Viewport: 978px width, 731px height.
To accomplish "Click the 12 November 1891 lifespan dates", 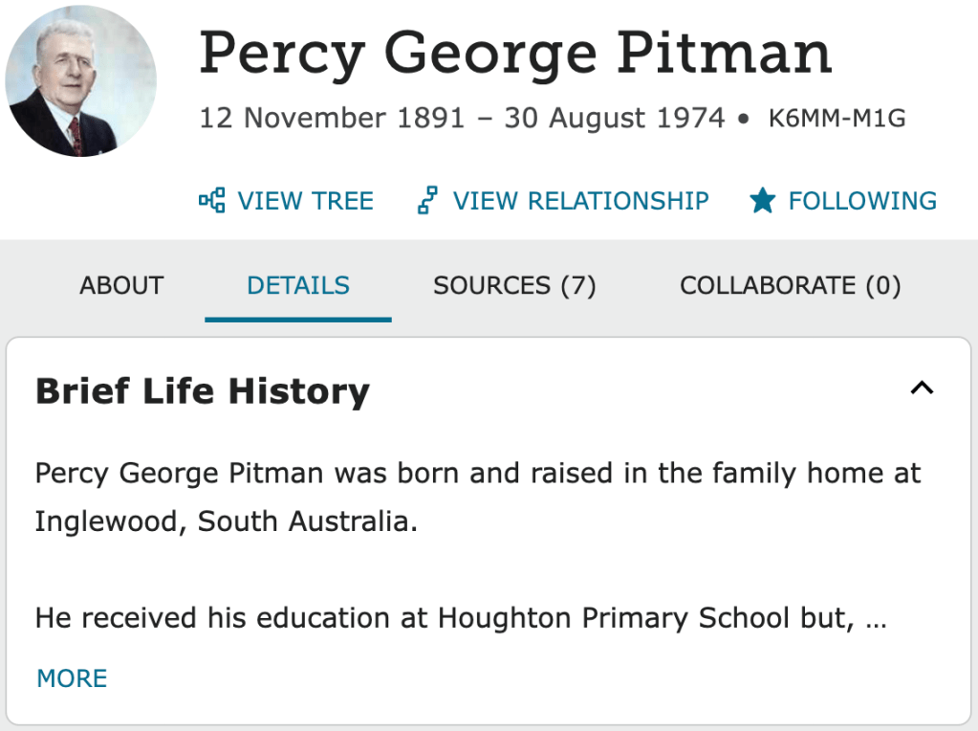I will click(x=332, y=119).
